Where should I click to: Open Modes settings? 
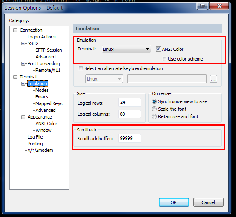[42, 90]
